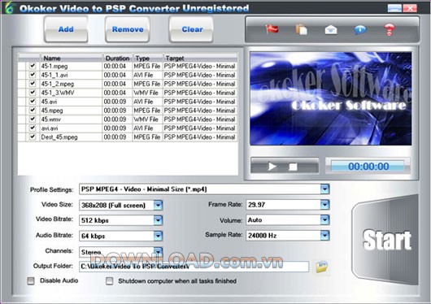Click the copy documents icon in top toolbar

click(301, 29)
